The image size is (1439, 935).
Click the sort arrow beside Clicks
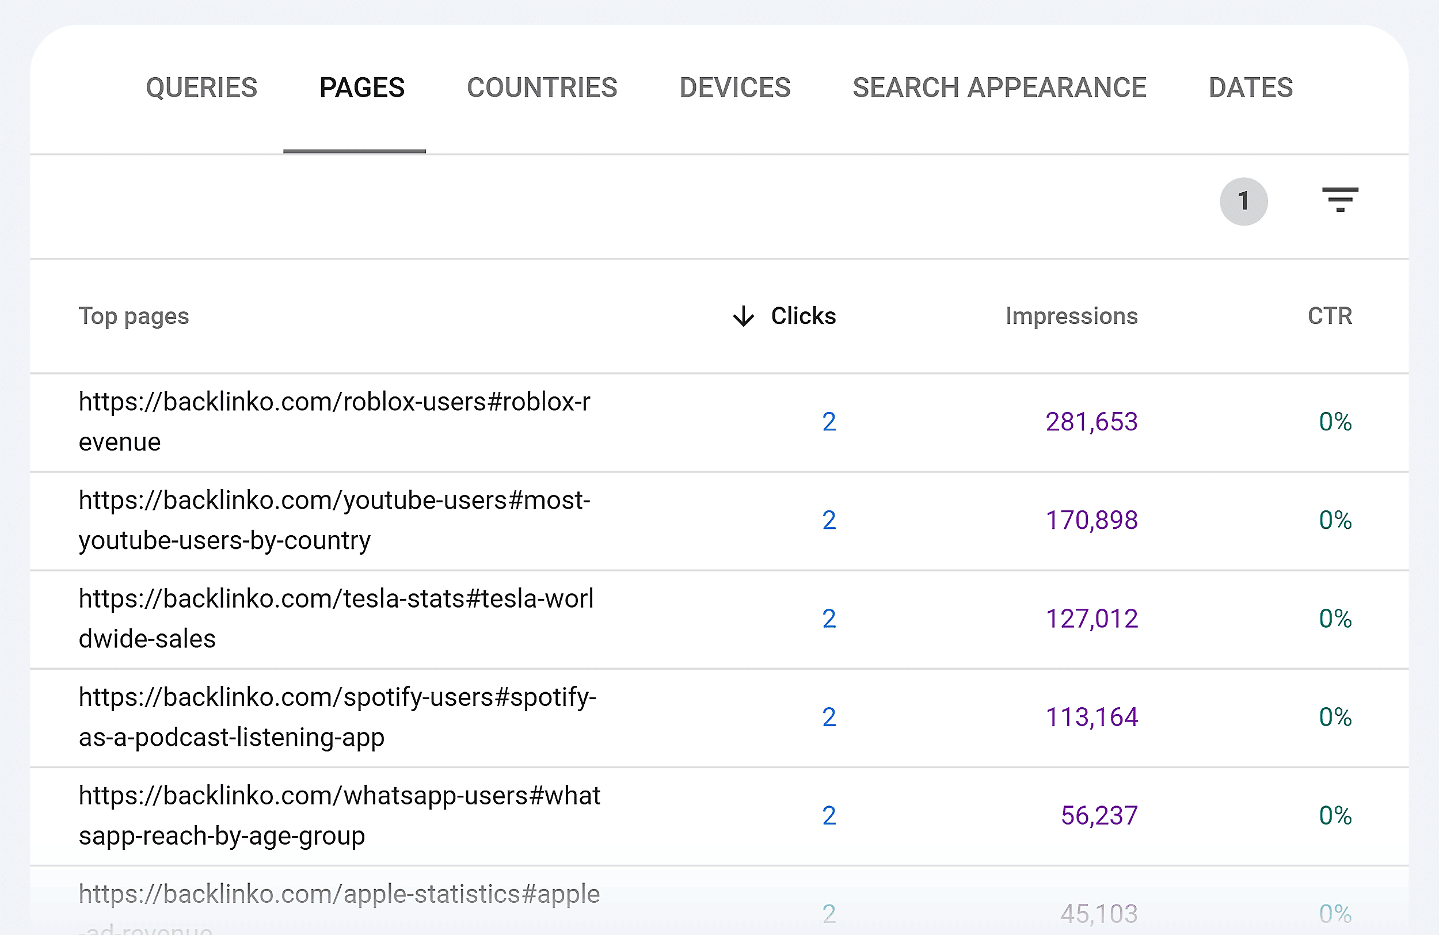click(x=743, y=316)
